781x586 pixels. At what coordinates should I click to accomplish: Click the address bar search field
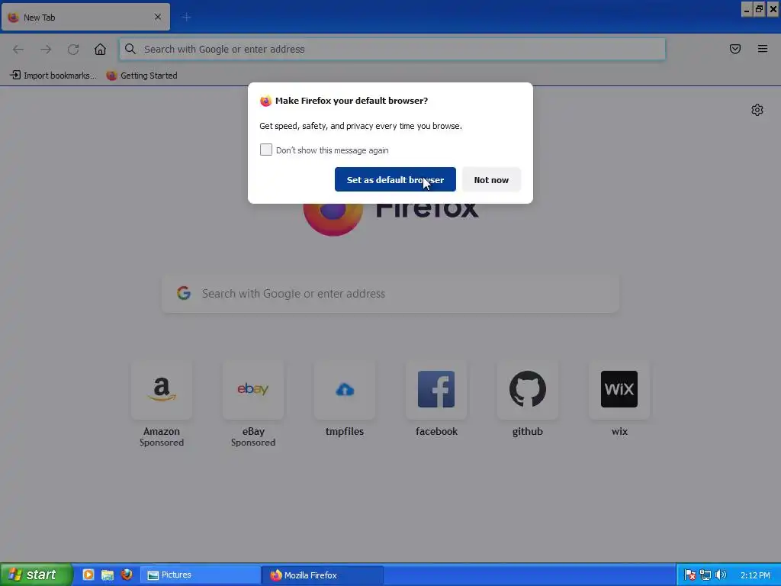(392, 49)
